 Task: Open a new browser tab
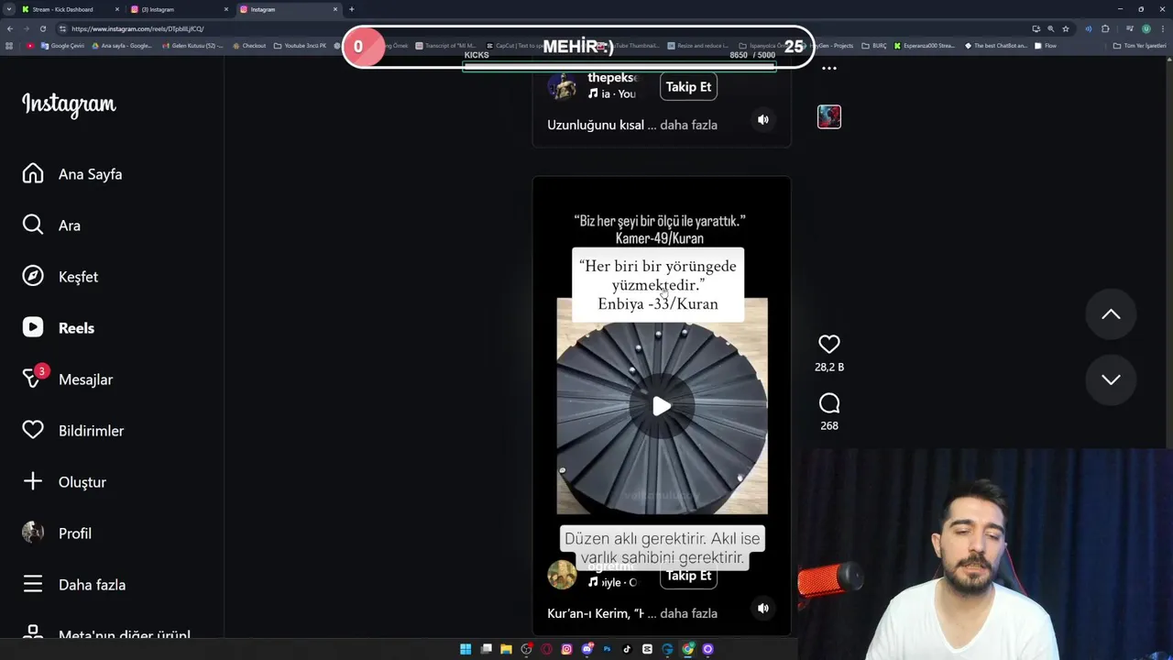tap(351, 9)
